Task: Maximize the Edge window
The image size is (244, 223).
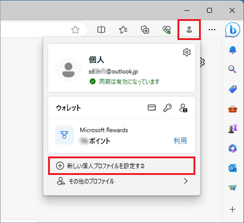Action: (x=209, y=10)
